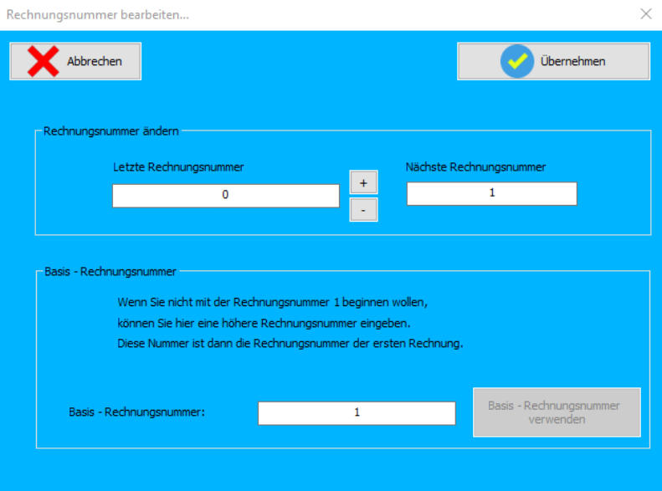This screenshot has height=491, width=662.
Task: Click the 'Nächste Rechnungsnummer' label
Action: [x=475, y=167]
